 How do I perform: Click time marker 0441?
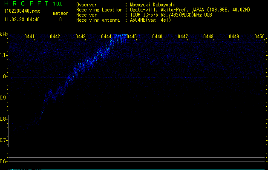tap(29, 37)
